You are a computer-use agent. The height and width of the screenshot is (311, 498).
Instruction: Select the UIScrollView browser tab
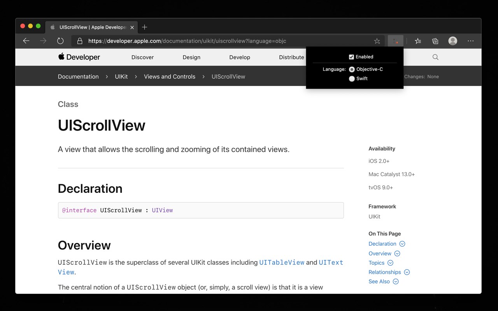tap(91, 27)
